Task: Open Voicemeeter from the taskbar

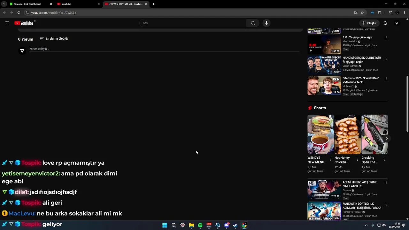Action: coord(209,225)
